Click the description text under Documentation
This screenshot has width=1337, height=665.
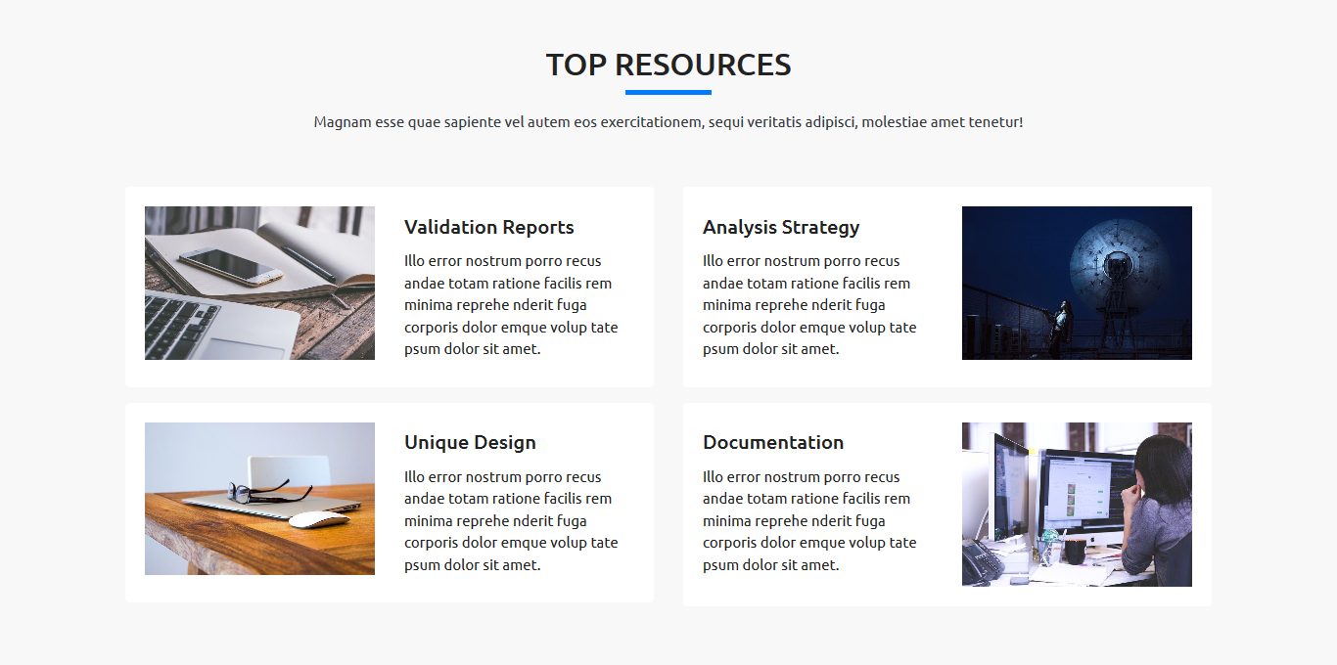tap(809, 520)
